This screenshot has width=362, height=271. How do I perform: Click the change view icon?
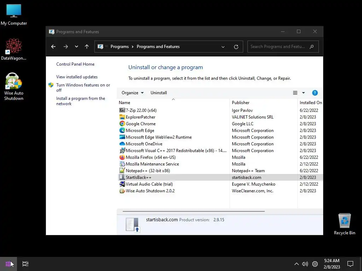pos(295,93)
